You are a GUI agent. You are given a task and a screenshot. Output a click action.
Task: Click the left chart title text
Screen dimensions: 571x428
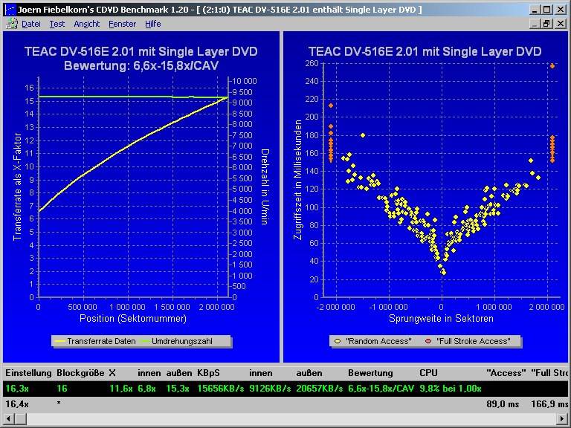[x=141, y=52]
